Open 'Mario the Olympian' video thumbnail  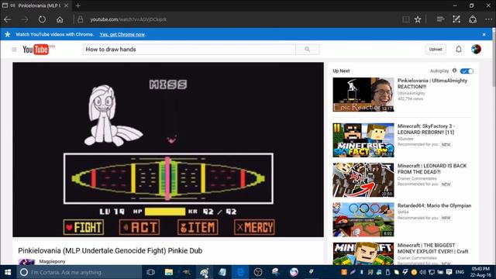(363, 219)
